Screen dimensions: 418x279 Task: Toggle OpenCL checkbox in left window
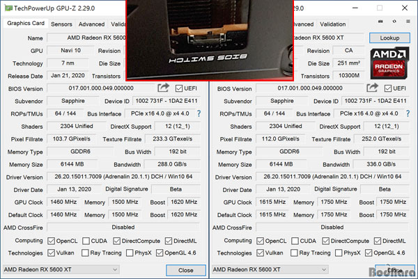pyautogui.click(x=51, y=241)
